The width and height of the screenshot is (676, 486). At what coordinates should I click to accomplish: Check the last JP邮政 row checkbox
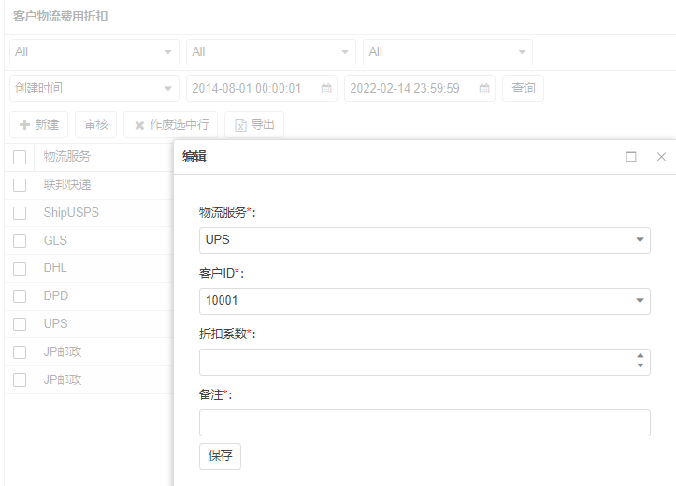20,379
